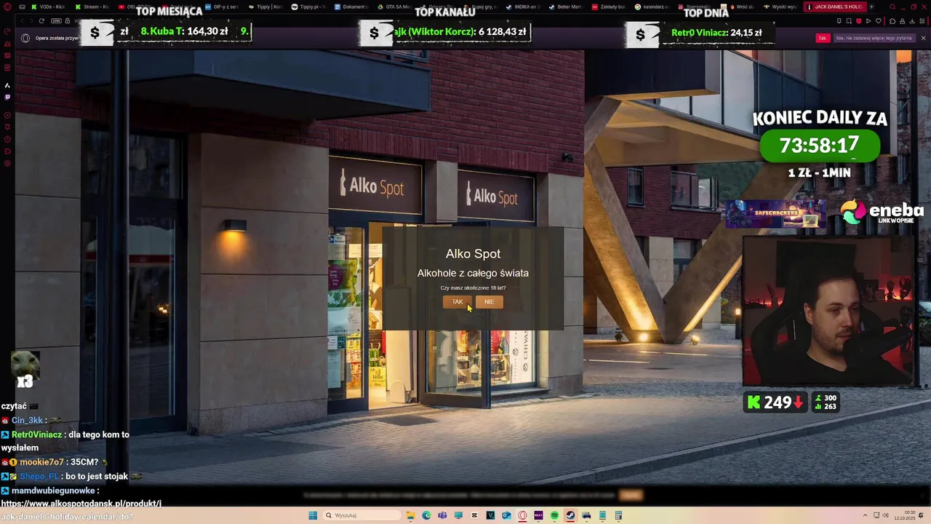This screenshot has height=524, width=931.
Task: Open the player icon in Opera sidebar
Action: pyautogui.click(x=7, y=115)
